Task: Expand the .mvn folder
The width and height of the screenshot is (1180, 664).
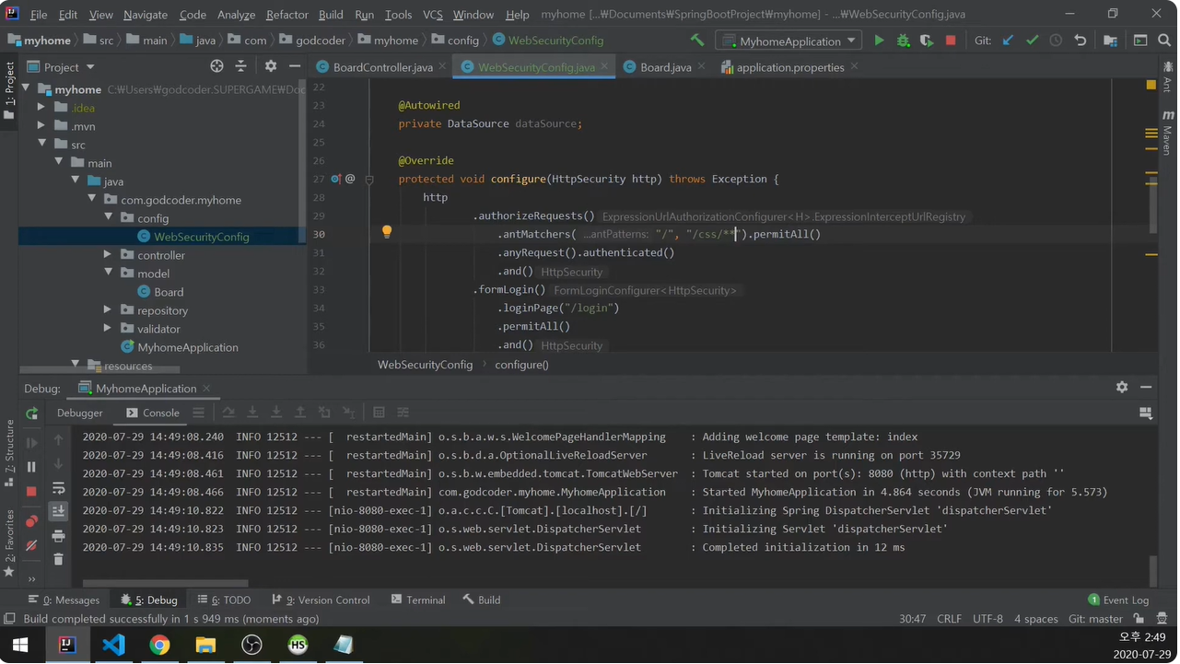Action: (x=41, y=126)
